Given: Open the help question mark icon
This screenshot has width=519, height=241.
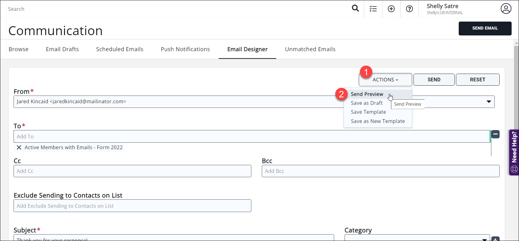Looking at the screenshot, I should click(x=409, y=9).
